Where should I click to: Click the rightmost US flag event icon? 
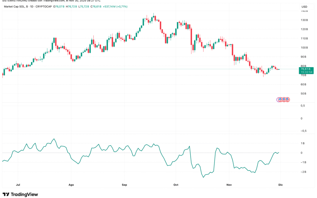point(288,100)
